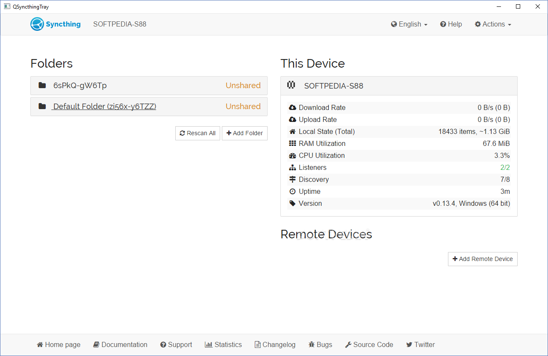Click the Local State home icon
Viewport: 548px width, 356px height.
(x=292, y=131)
